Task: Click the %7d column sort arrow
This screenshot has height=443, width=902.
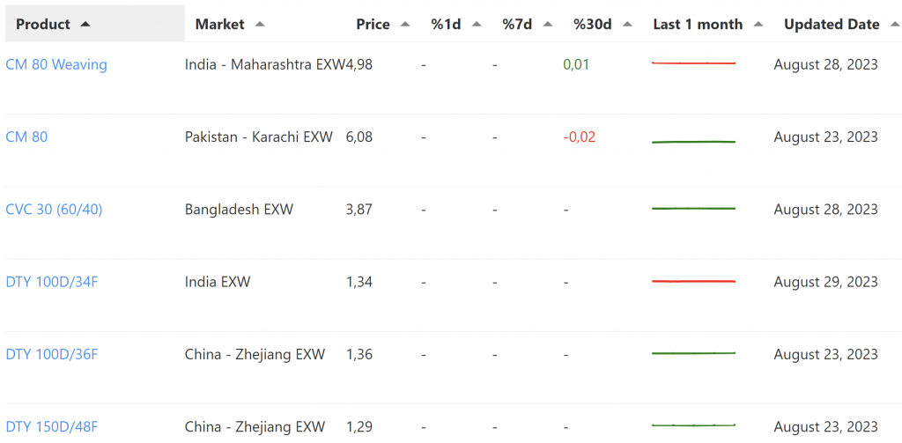Action: [x=548, y=25]
